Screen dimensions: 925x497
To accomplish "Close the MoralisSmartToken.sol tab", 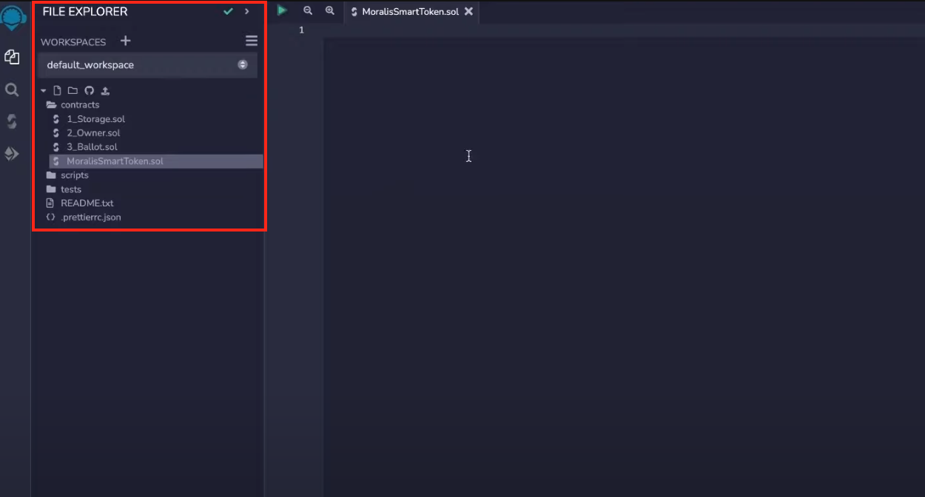I will tap(468, 12).
